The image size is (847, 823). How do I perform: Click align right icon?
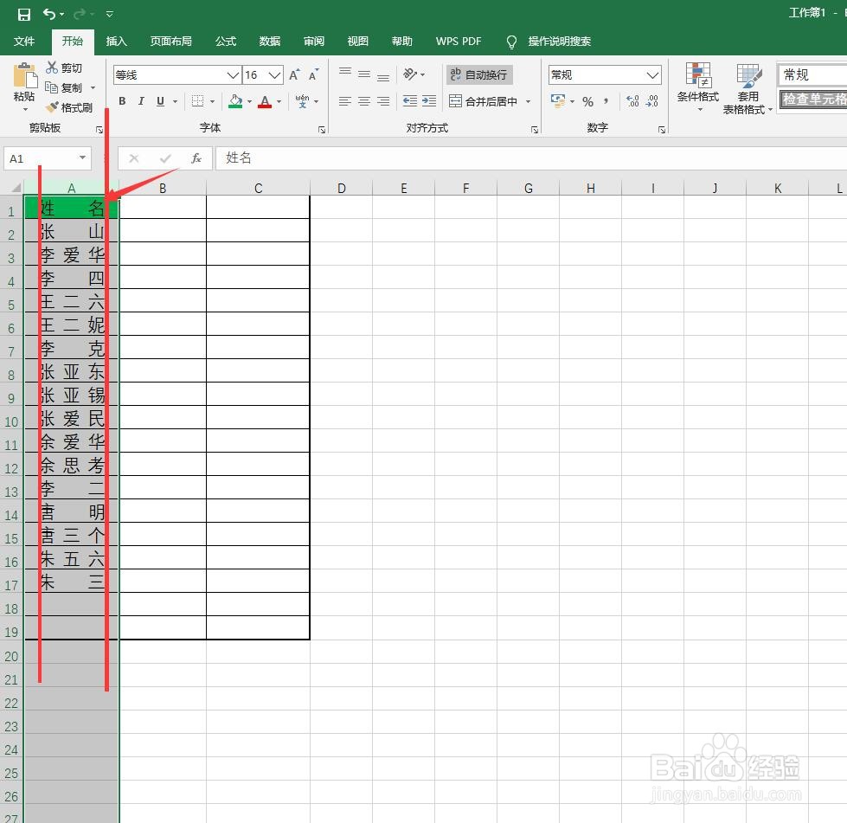[x=383, y=101]
